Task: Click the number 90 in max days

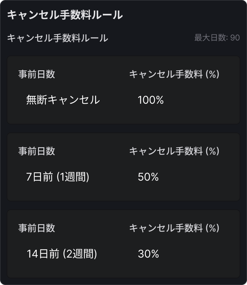Action: (x=235, y=38)
